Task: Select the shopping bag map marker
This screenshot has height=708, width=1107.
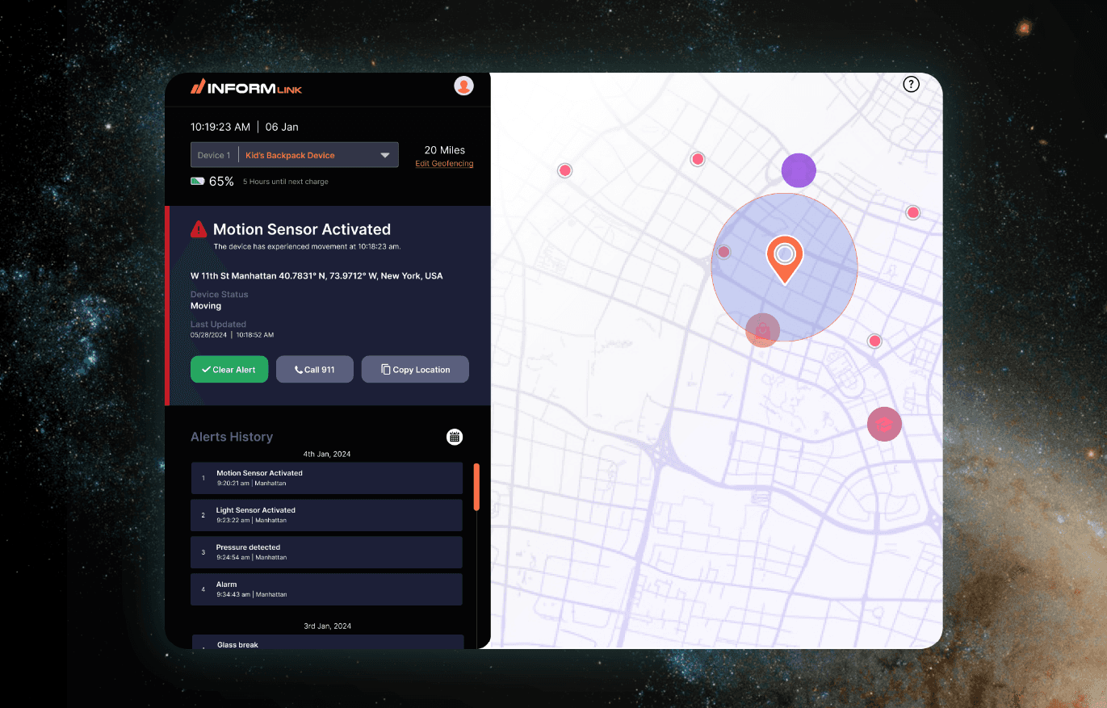Action: pyautogui.click(x=762, y=330)
